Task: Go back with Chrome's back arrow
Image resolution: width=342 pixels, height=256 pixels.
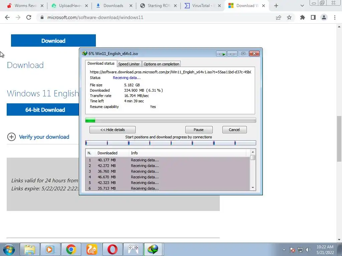Action: click(x=7, y=17)
